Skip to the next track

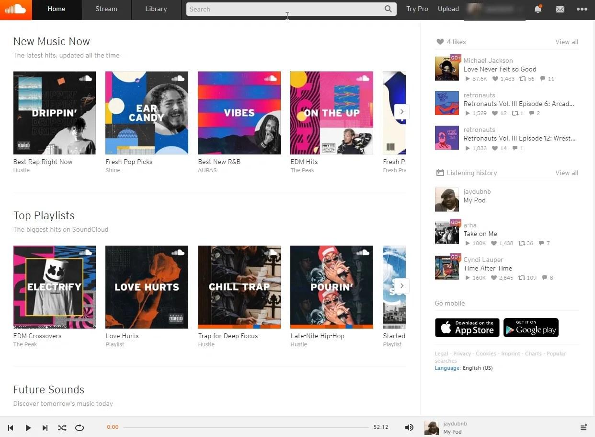(x=45, y=427)
